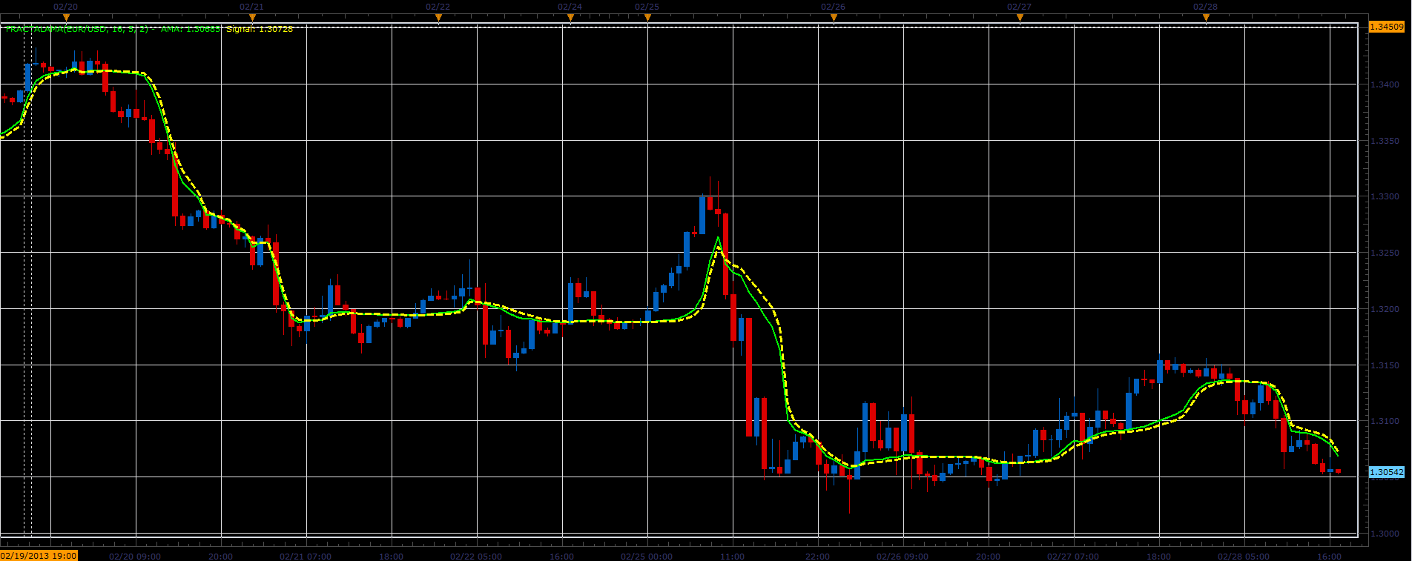Select the FRACTALAMA(EUR/USD) indicator label
This screenshot has height=561, width=1412.
pyautogui.click(x=77, y=29)
